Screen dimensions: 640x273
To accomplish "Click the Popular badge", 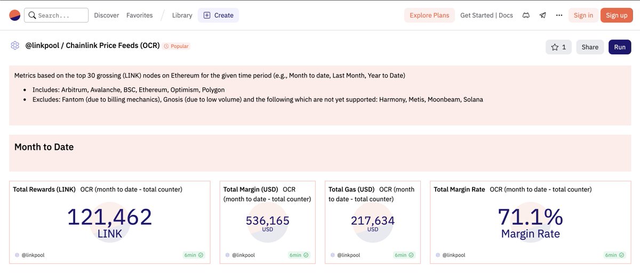I will click(x=177, y=46).
